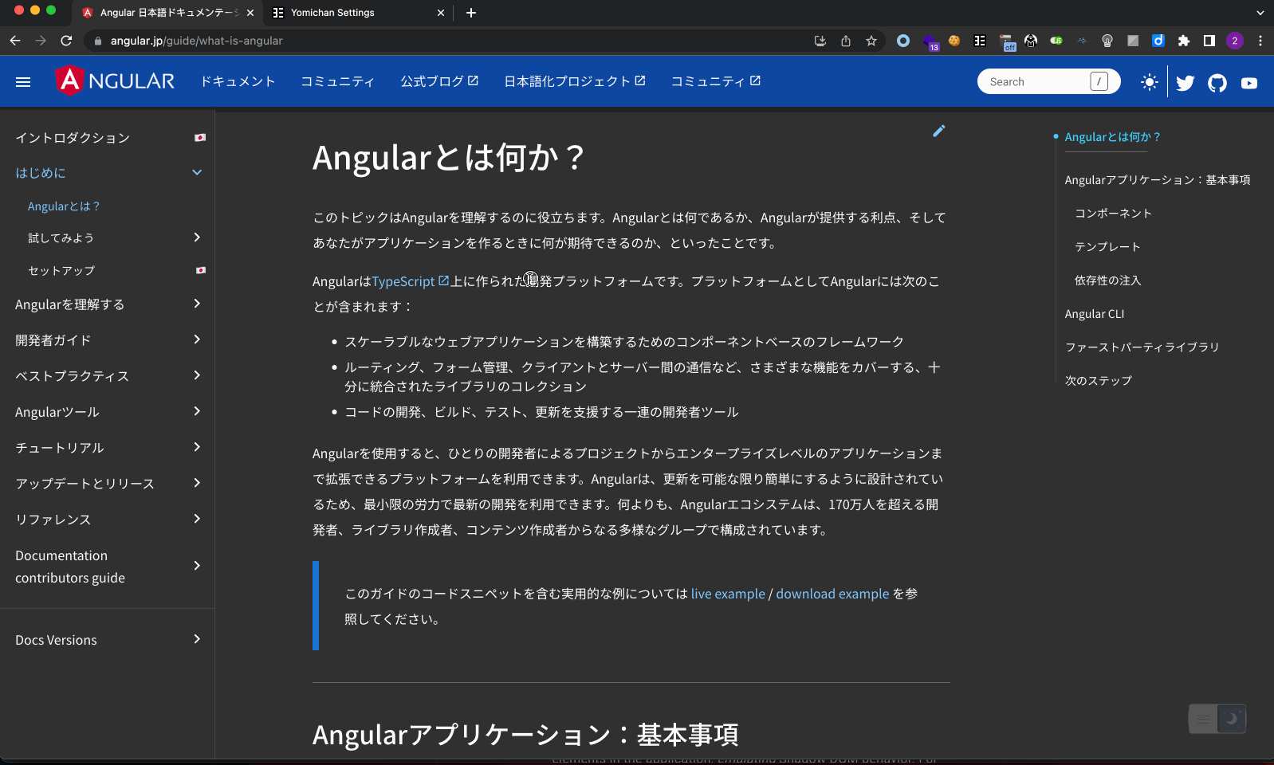Open the Twitter link icon

point(1185,83)
